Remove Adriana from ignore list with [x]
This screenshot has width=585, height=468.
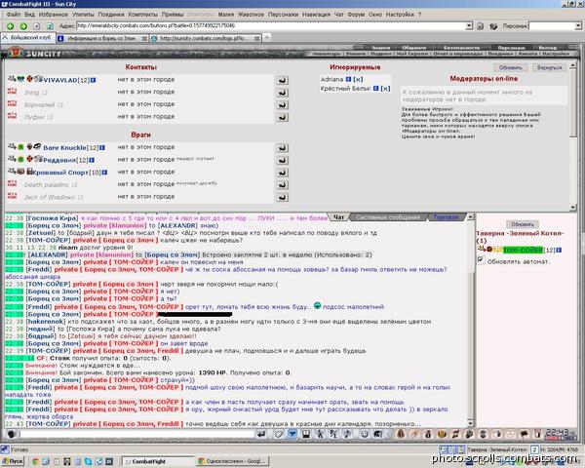tap(358, 79)
